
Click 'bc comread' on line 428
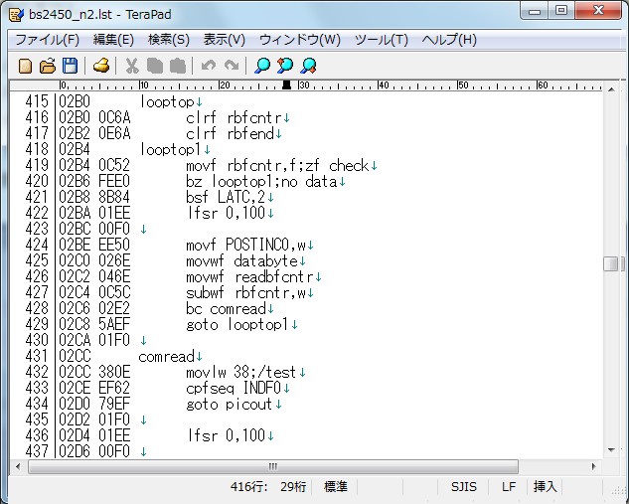point(226,308)
